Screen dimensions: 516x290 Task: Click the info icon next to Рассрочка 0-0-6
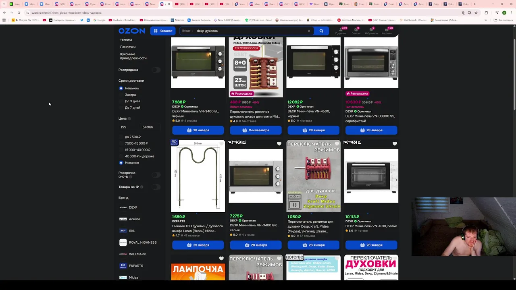point(131,177)
